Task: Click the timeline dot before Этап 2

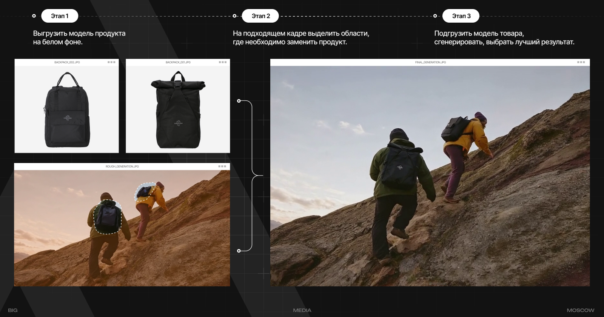Action: [x=234, y=16]
